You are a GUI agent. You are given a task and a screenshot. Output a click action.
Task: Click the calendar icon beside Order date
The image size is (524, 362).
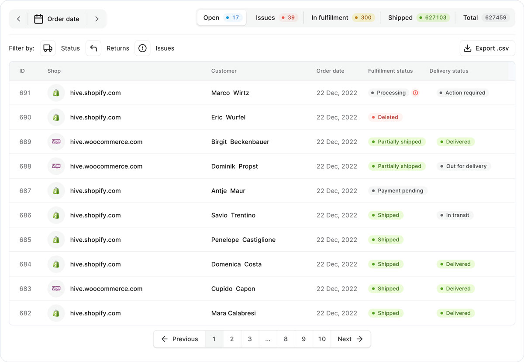click(38, 19)
